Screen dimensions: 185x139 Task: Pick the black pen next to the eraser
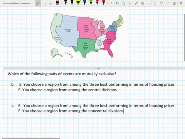(66, 3)
